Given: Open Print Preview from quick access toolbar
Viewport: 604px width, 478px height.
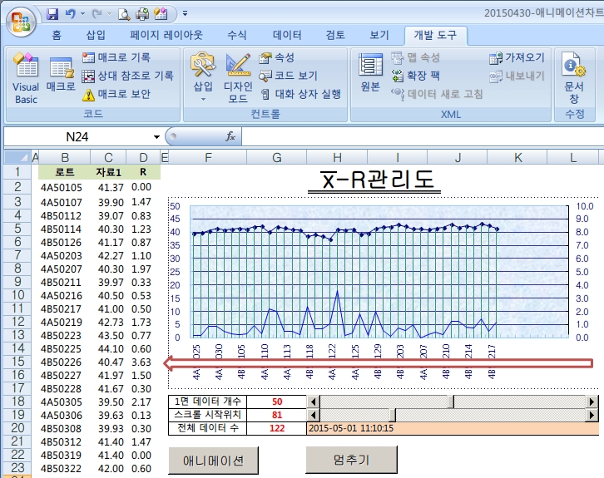Looking at the screenshot, I should click(x=124, y=14).
